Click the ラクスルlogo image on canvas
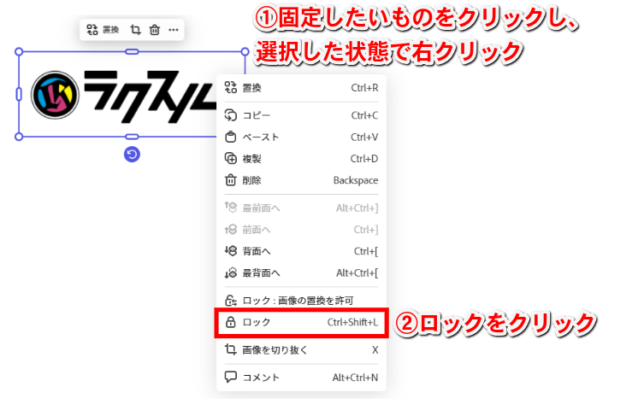This screenshot has width=638, height=410. (120, 94)
